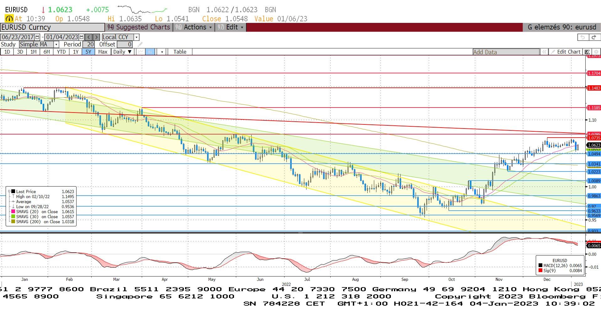This screenshot has height=321, width=601.
Task: Switch to line chart type icon
Action: (x=141, y=52)
